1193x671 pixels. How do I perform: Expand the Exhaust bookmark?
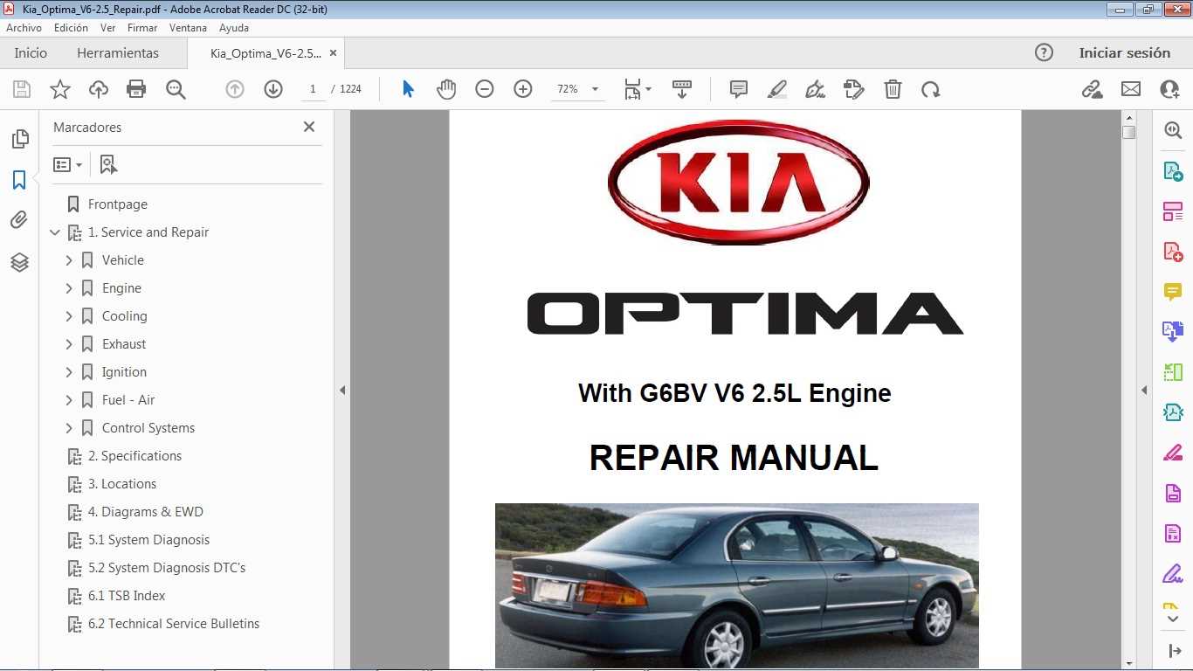point(69,344)
